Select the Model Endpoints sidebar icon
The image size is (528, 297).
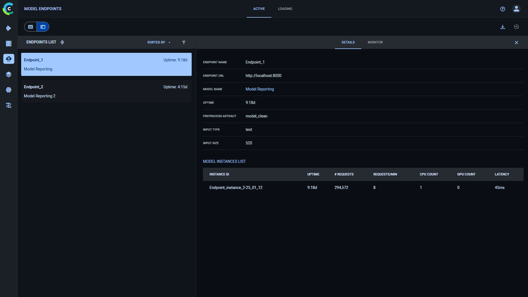9,59
